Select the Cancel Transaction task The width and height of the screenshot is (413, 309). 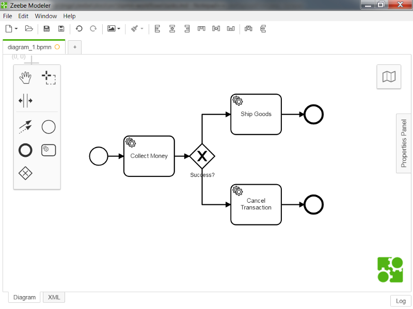tap(256, 204)
